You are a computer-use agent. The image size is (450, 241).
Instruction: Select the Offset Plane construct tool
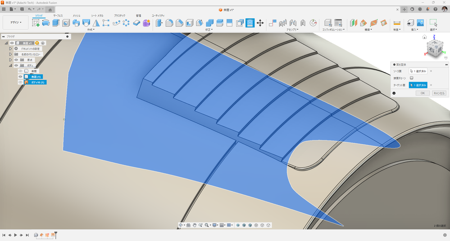coord(353,23)
